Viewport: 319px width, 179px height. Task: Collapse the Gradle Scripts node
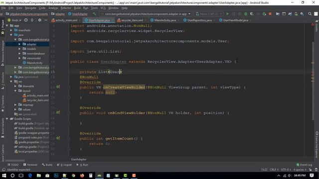[x=7, y=119]
